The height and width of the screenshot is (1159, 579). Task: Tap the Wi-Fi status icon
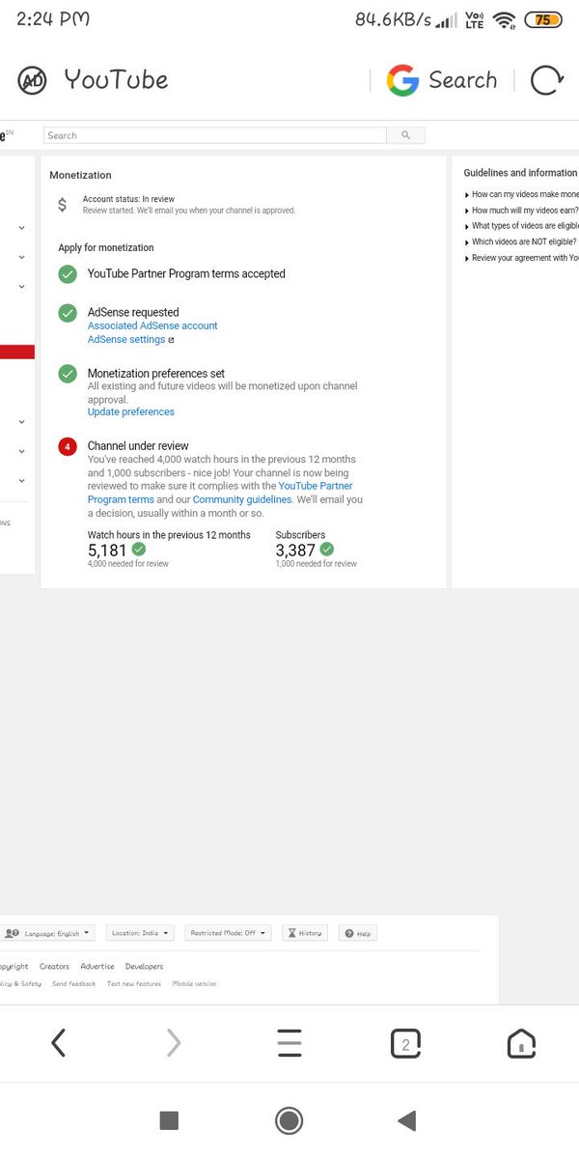point(504,19)
